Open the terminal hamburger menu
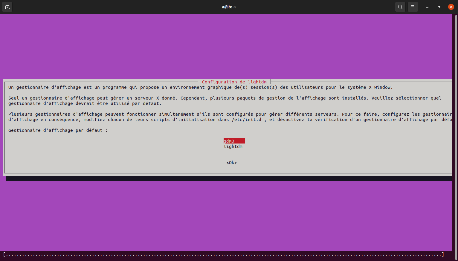The height and width of the screenshot is (261, 458). coord(413,7)
